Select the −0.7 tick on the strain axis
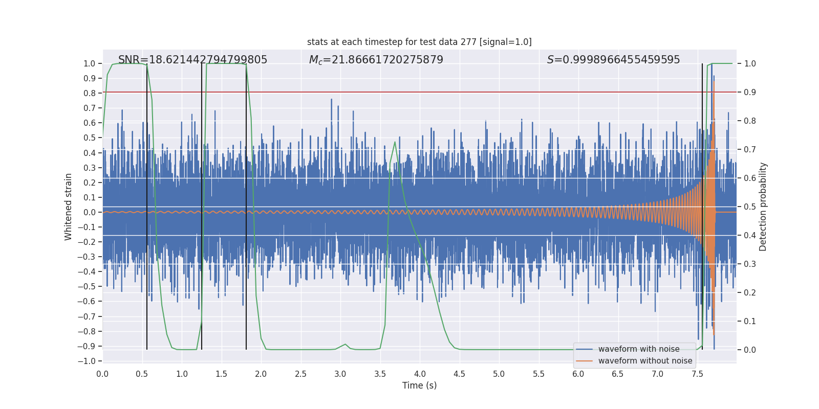 coord(87,316)
